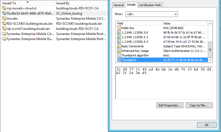Click the Edit Properties button
221x132 pixels.
click(x=170, y=105)
